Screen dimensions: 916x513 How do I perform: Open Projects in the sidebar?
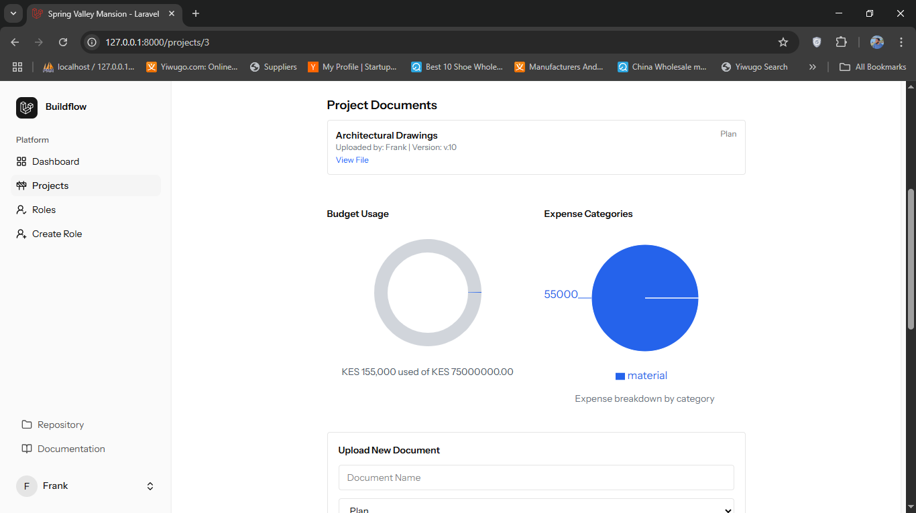tap(86, 186)
